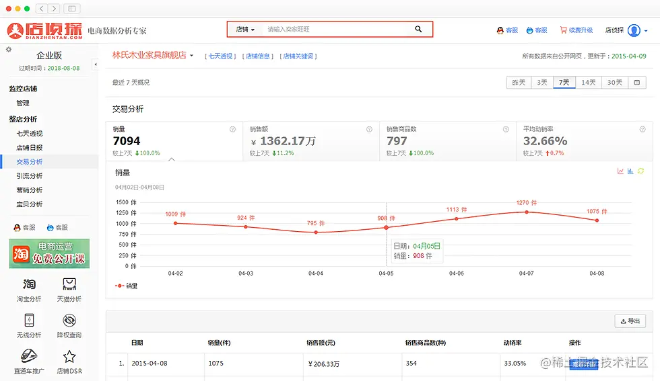Click the 04-04 data point 795 件
Viewport: 660px width, 381px height.
coord(316,232)
